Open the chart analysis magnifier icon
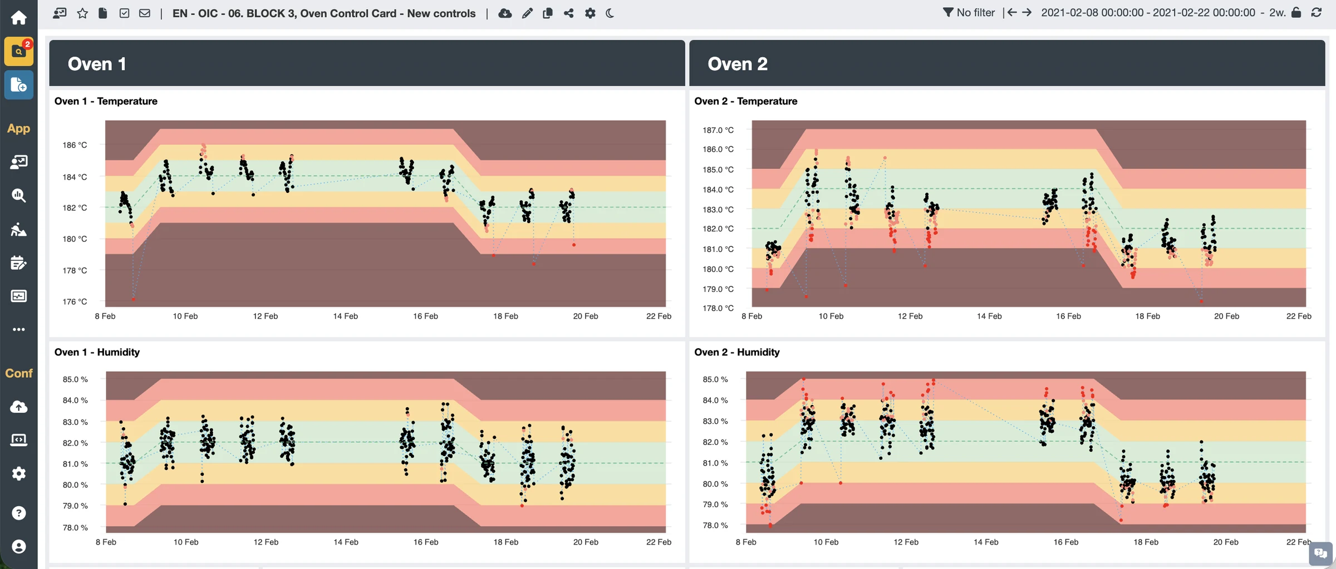Image resolution: width=1336 pixels, height=569 pixels. click(x=18, y=195)
